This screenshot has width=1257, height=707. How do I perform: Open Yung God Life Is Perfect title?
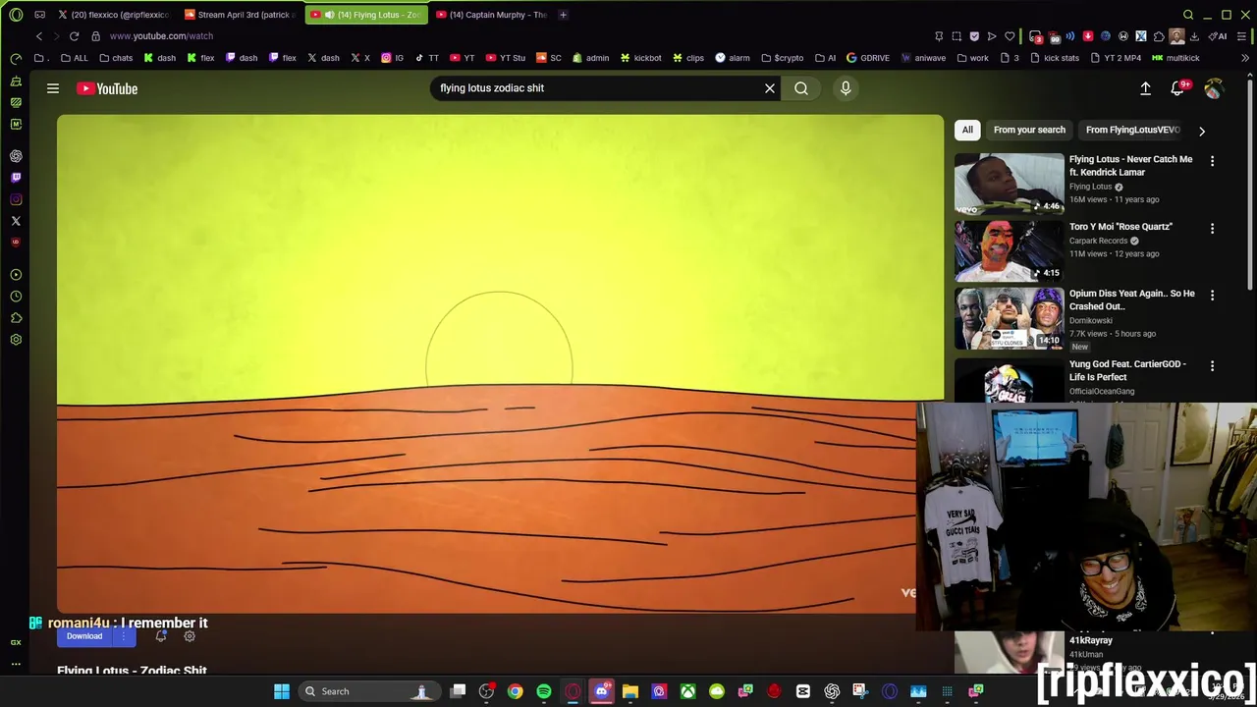(x=1127, y=370)
